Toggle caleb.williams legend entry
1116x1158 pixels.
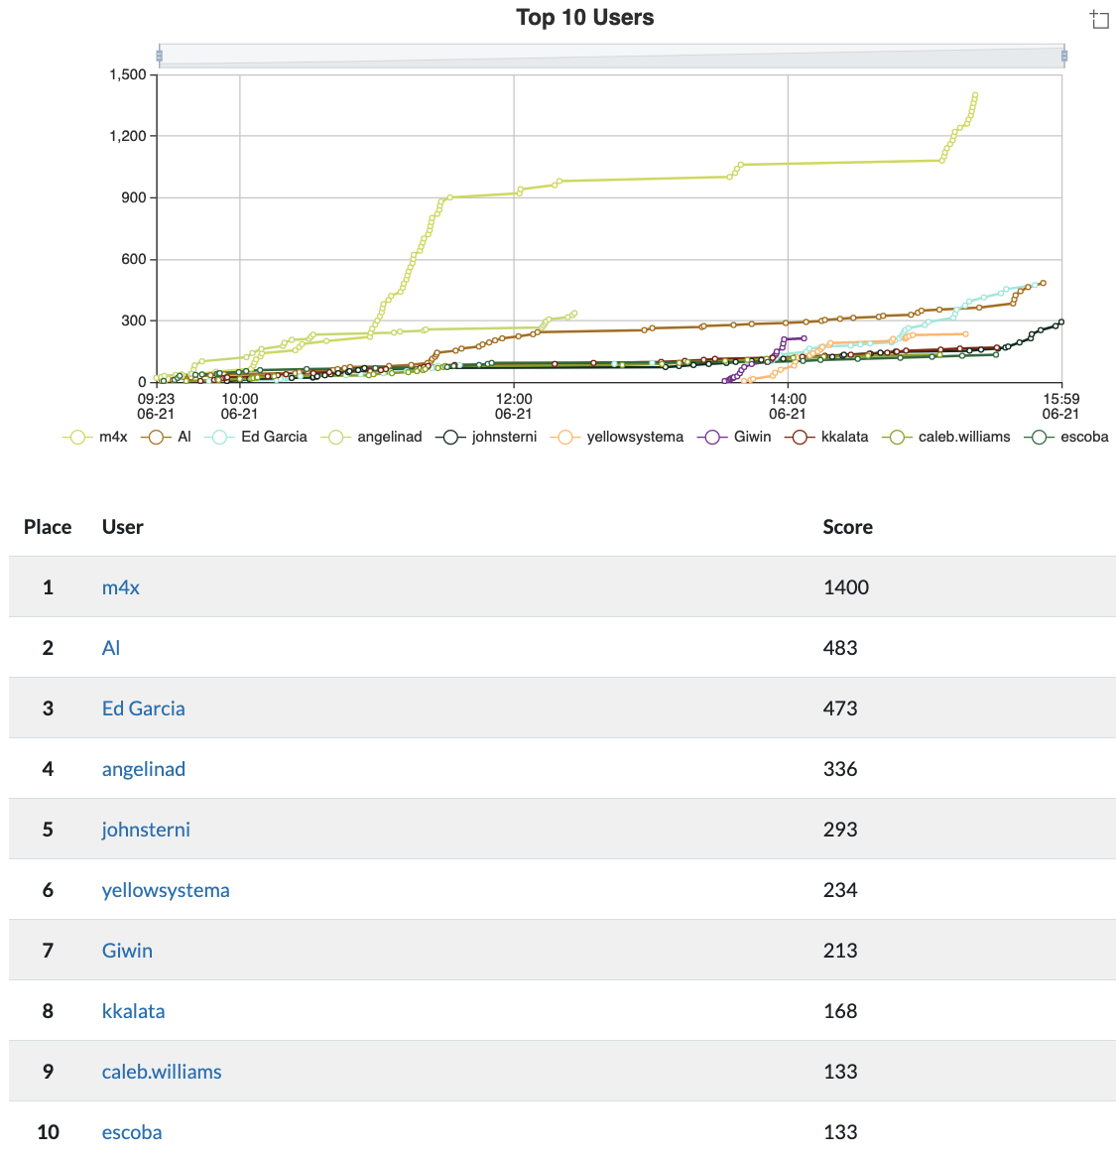pos(949,437)
